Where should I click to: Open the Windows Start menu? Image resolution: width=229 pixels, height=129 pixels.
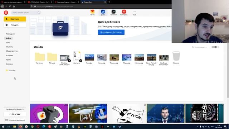coord(3,126)
